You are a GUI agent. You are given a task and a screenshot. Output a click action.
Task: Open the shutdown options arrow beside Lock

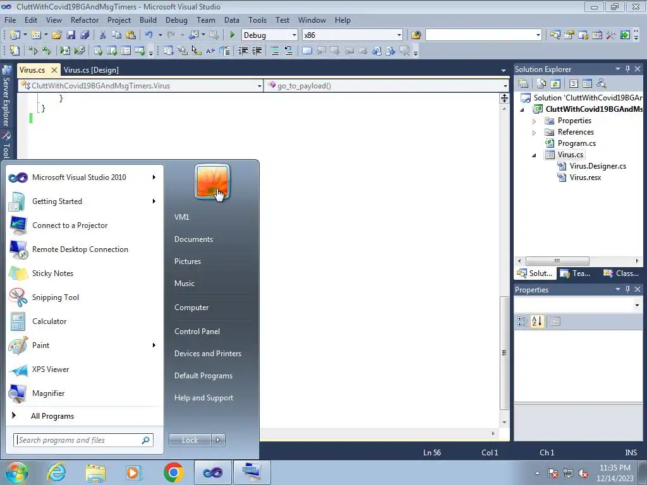pyautogui.click(x=218, y=440)
